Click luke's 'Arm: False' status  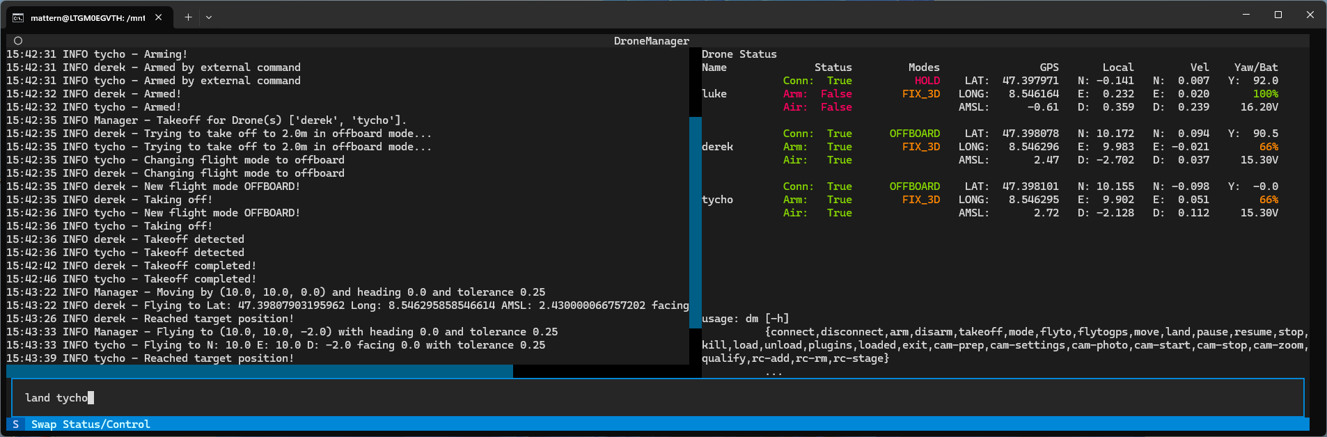(x=817, y=94)
